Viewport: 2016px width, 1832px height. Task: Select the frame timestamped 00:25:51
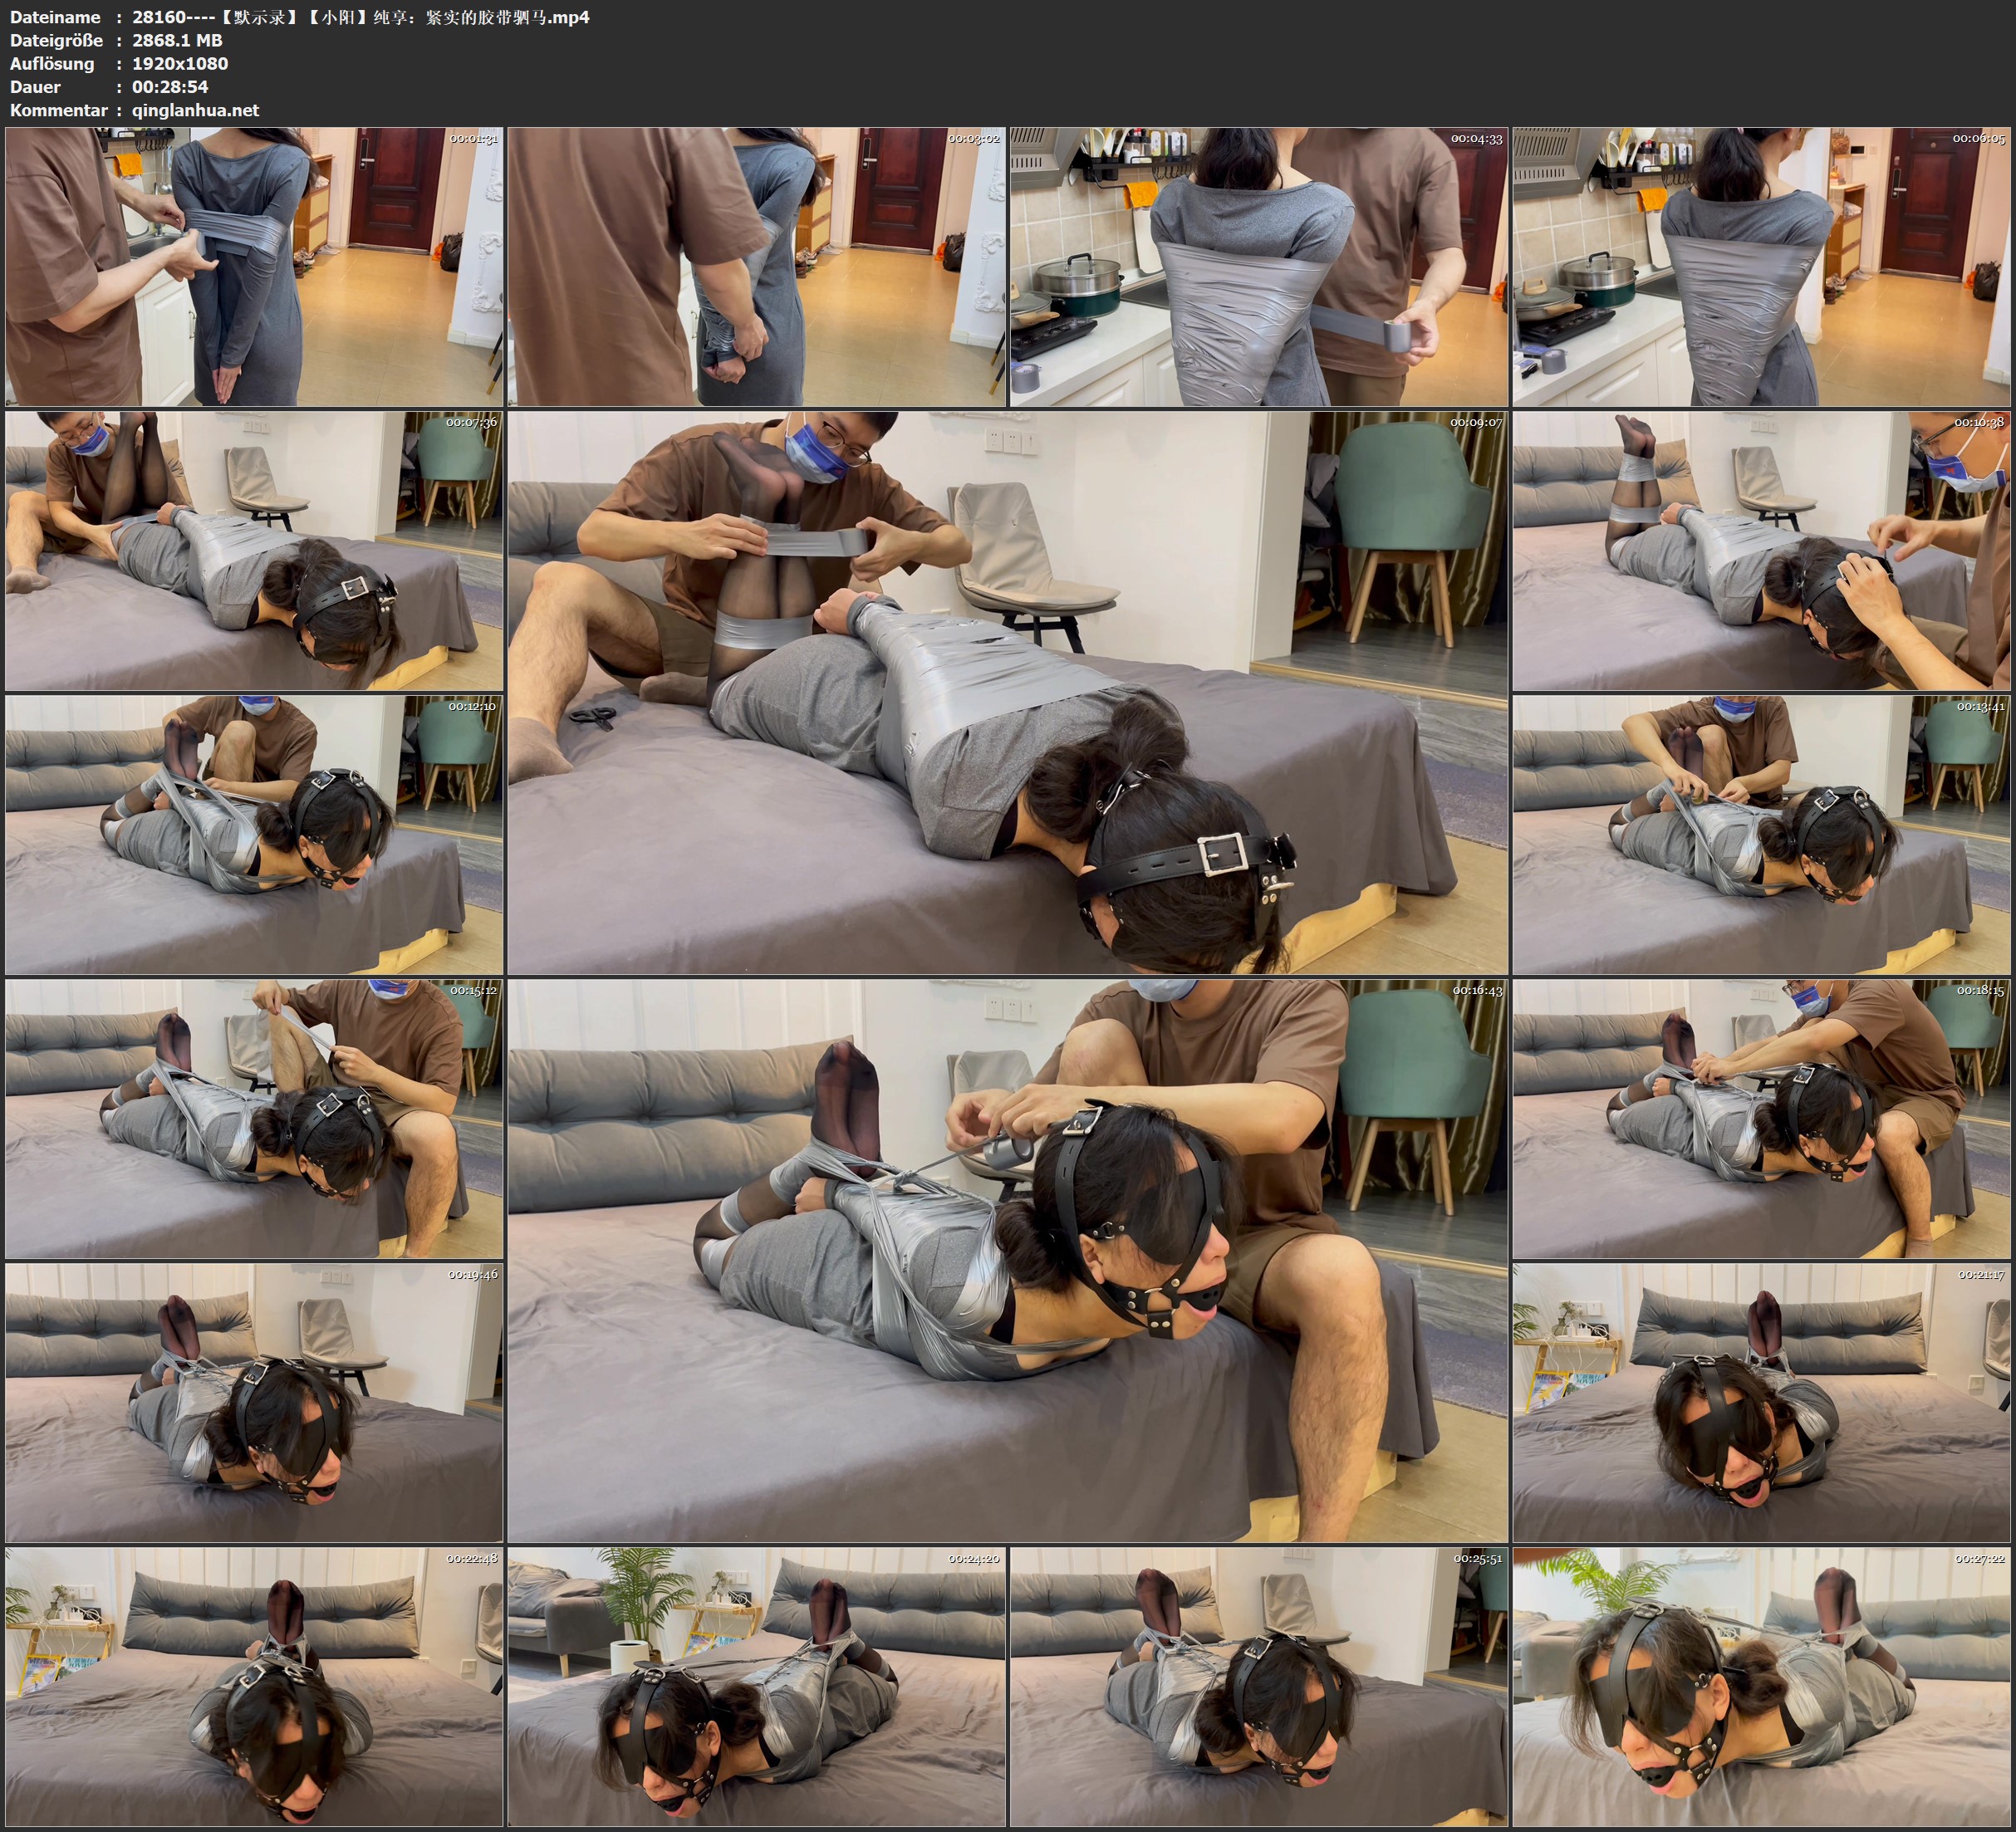coord(1259,1686)
